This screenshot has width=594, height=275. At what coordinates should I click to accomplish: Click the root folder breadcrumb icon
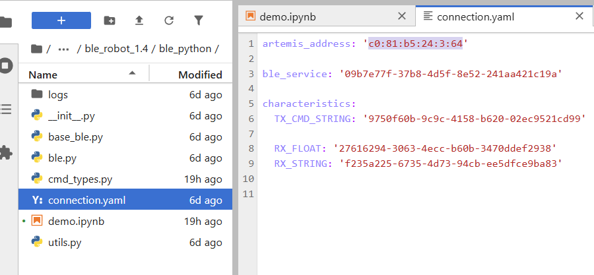point(36,49)
